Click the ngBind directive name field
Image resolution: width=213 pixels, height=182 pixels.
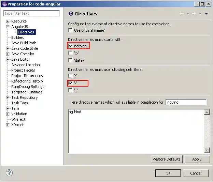click(186, 102)
